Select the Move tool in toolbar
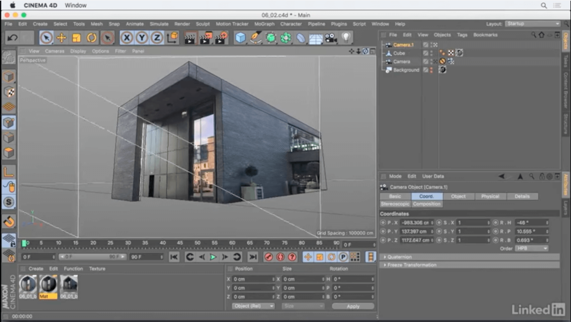Viewport: 571px width, 322px height. (61, 38)
